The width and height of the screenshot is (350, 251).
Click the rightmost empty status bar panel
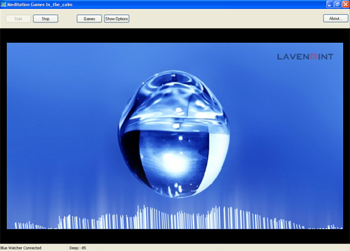[x=286, y=248]
